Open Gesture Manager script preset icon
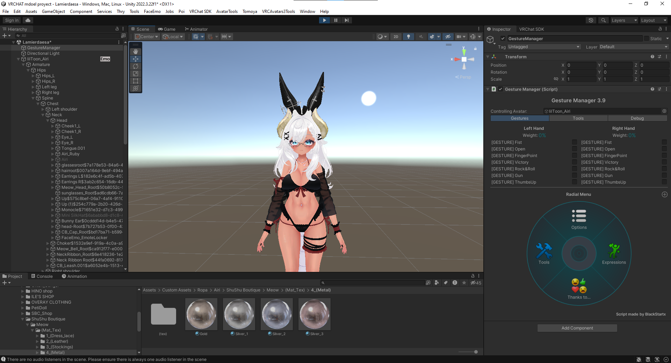The width and height of the screenshot is (671, 363). click(x=659, y=89)
